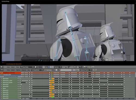This screenshot has width=136, height=100.
Task: Toggle only-selected filter arrow in DopeSheet
Action: pos(54,70)
